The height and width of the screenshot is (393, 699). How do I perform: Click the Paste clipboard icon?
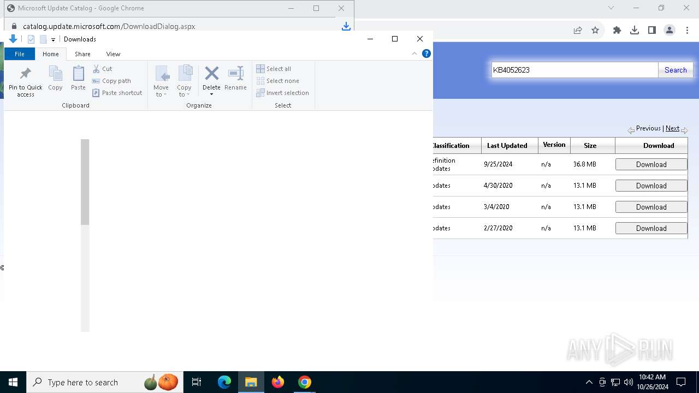(x=78, y=78)
